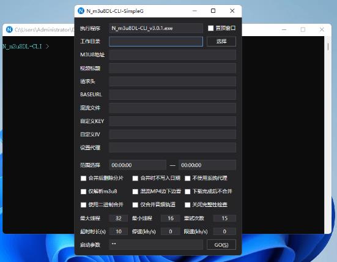Select the 自定义KEY input field

[x=172, y=121]
